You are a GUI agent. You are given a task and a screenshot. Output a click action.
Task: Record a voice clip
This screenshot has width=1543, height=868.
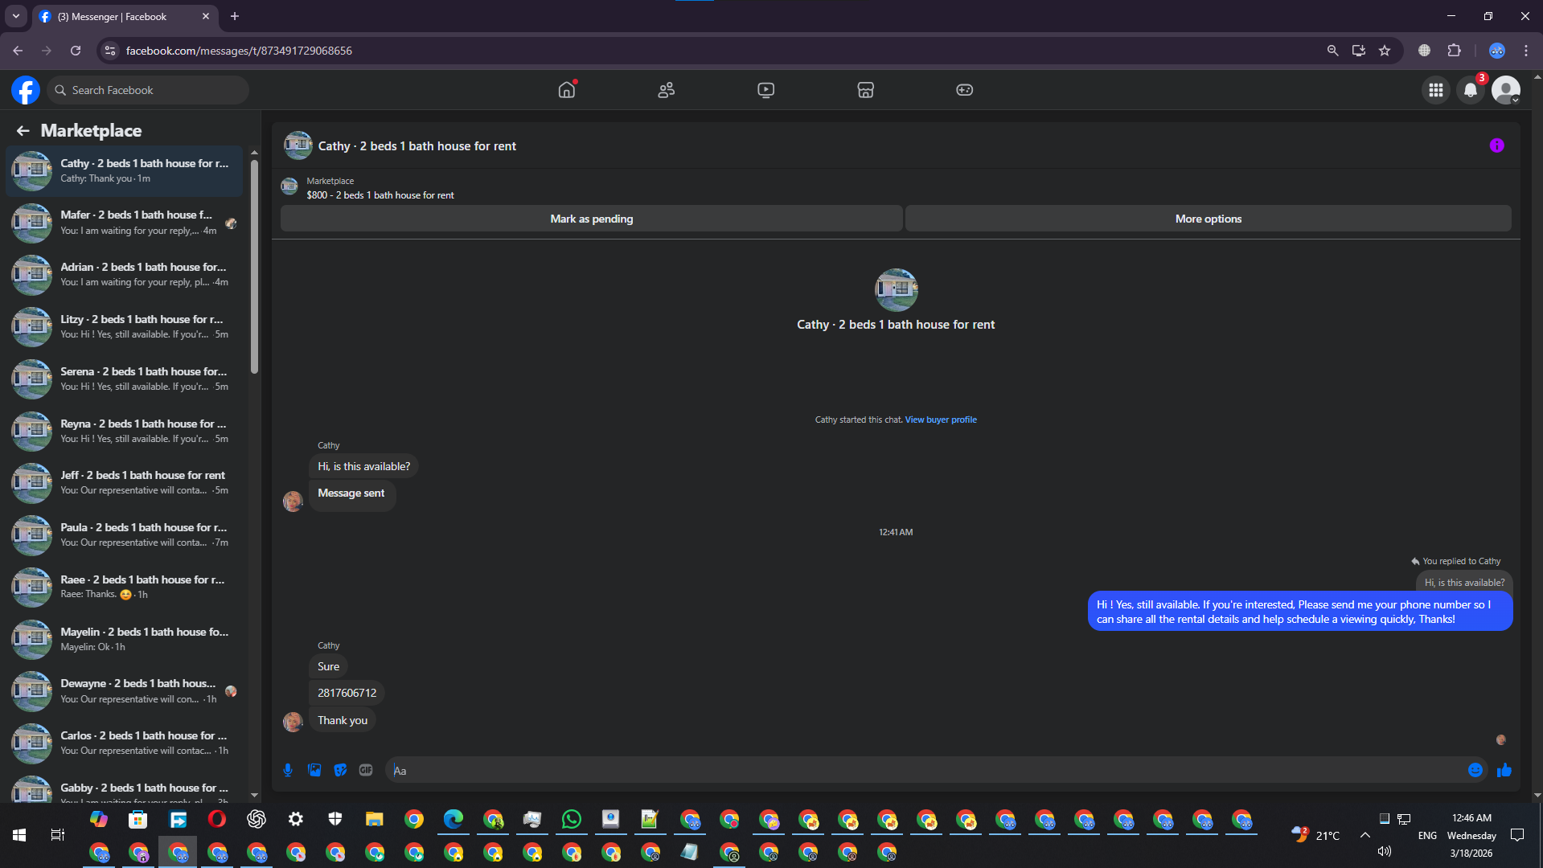pos(288,770)
